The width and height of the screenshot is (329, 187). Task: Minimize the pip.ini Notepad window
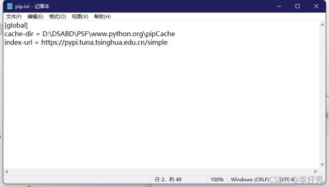tap(279, 6)
